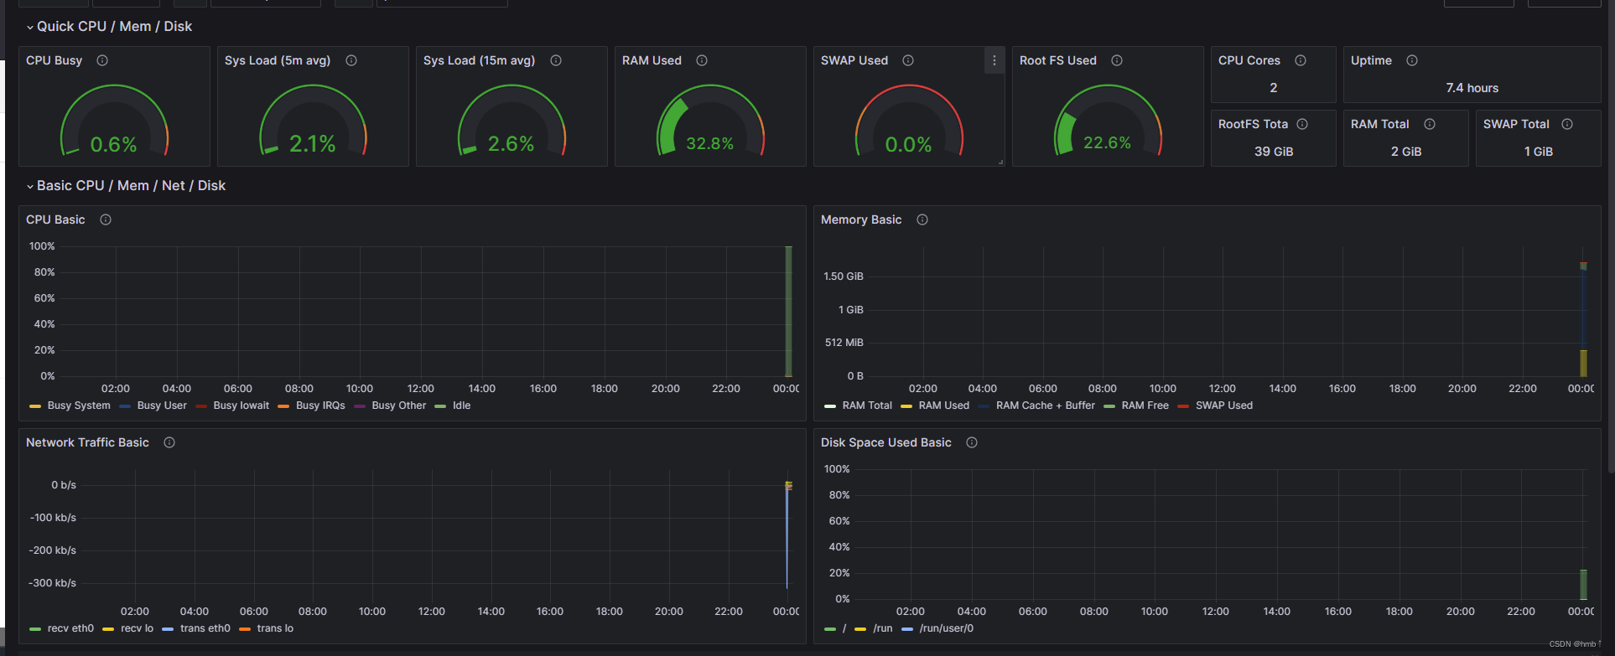This screenshot has height=656, width=1615.
Task: Open Sys Load (5m avg) info icon
Action: tap(351, 60)
